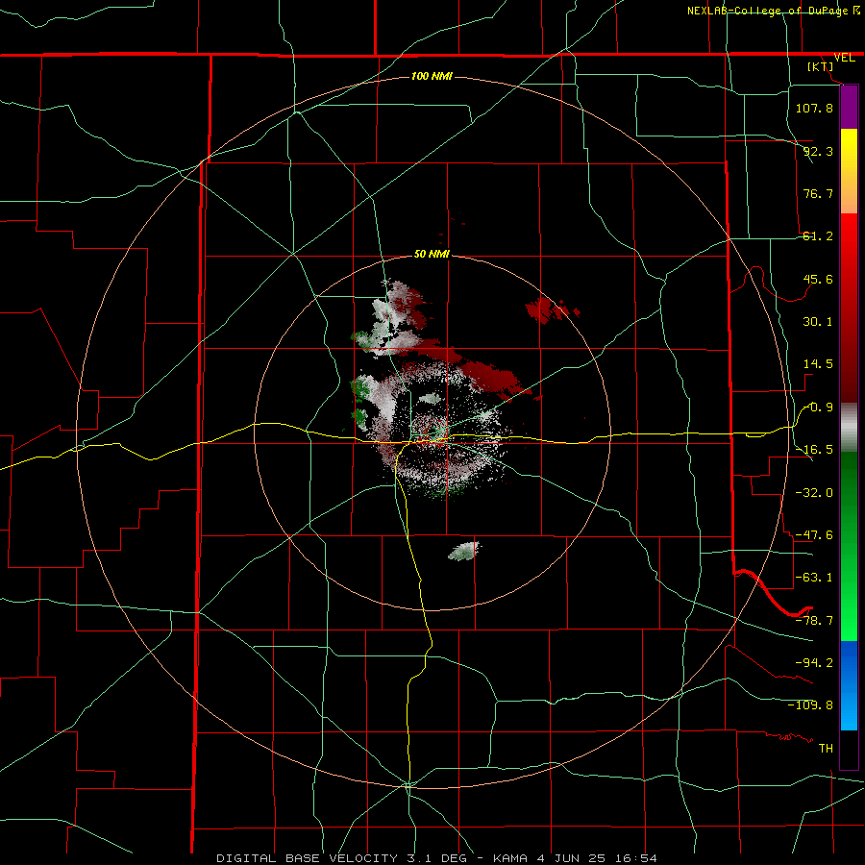
Task: Click the isolated gray echo south of radar
Action: [x=464, y=551]
